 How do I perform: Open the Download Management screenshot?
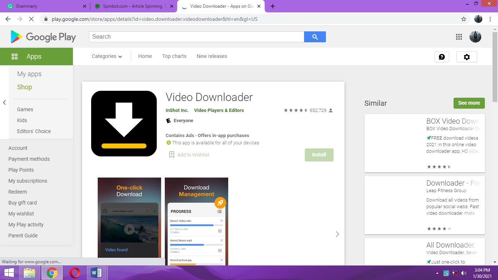pyautogui.click(x=197, y=221)
